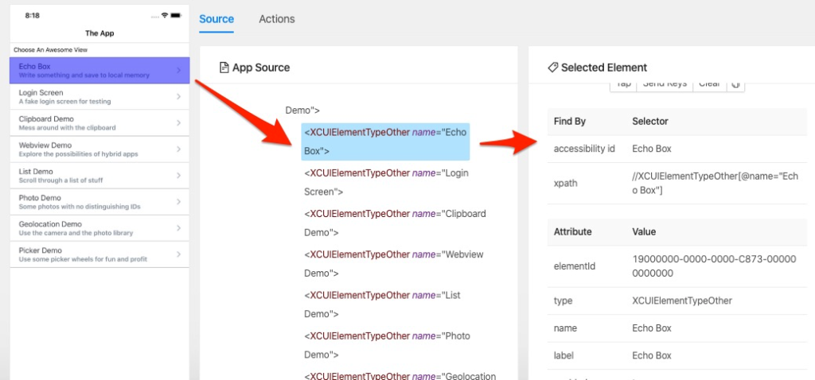Open Login Screen row chevron arrow
Image resolution: width=815 pixels, height=380 pixels.
tap(178, 97)
